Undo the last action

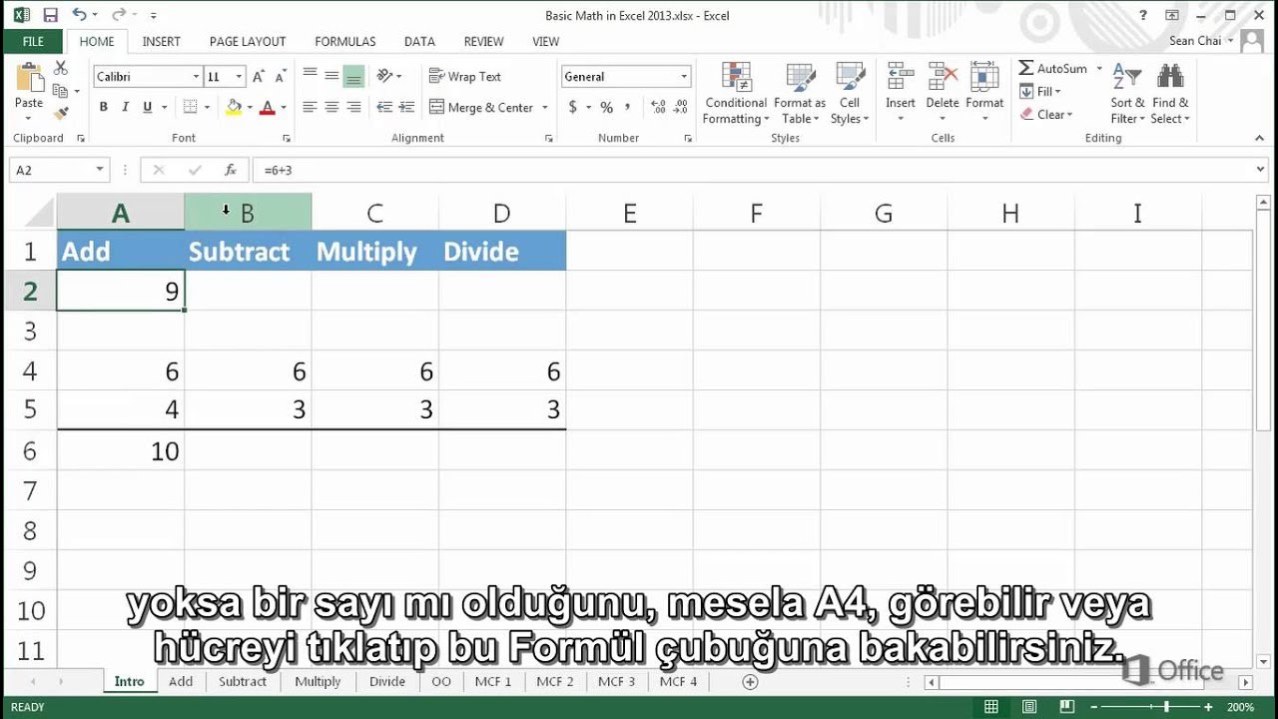tap(79, 15)
